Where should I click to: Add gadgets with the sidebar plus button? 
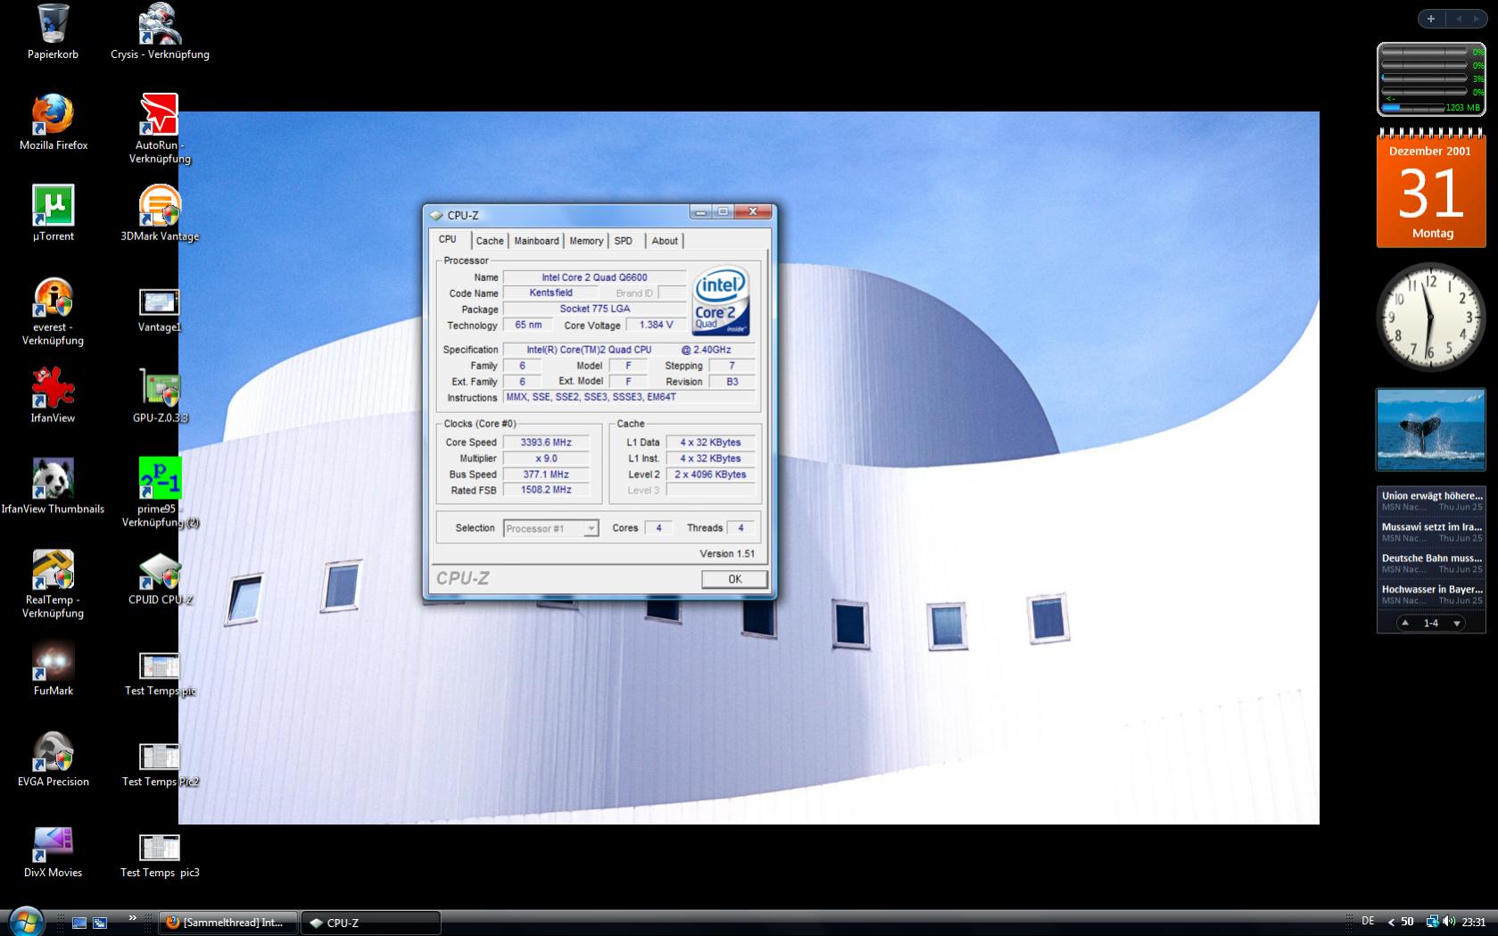(x=1431, y=19)
